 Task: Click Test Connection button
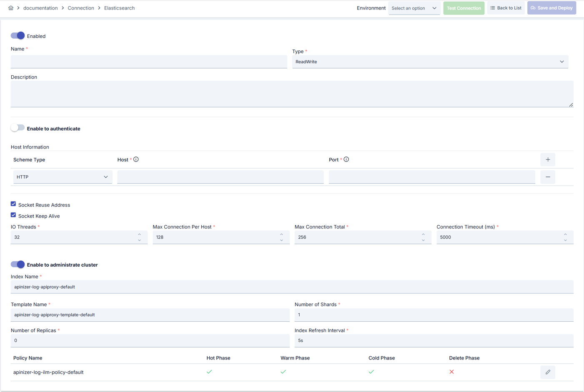(x=464, y=8)
